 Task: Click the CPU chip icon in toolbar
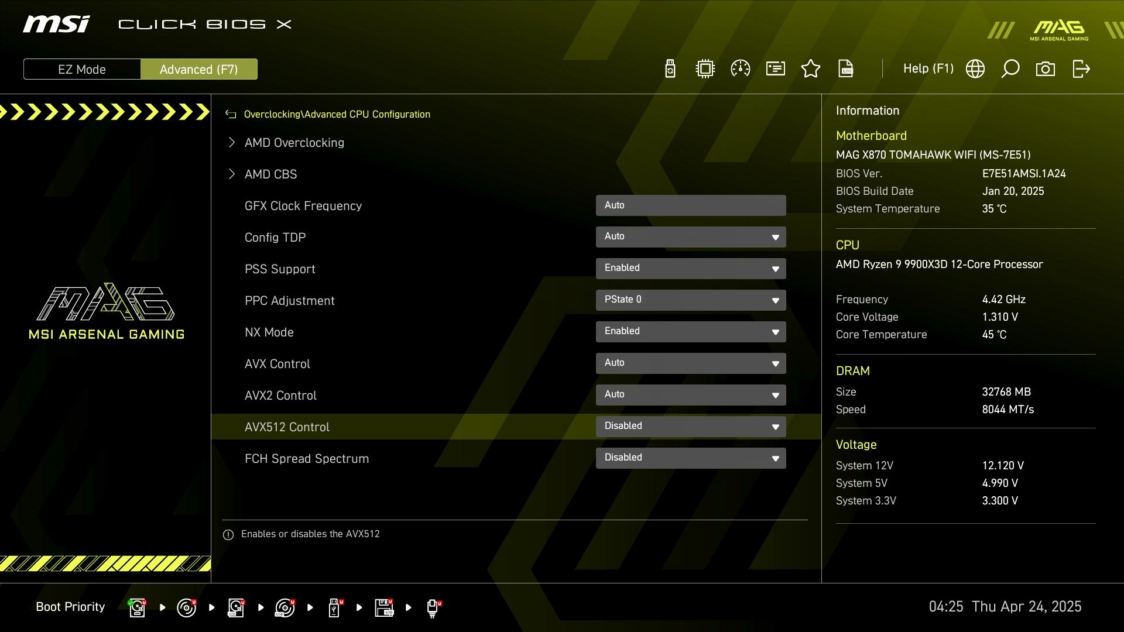coord(705,69)
